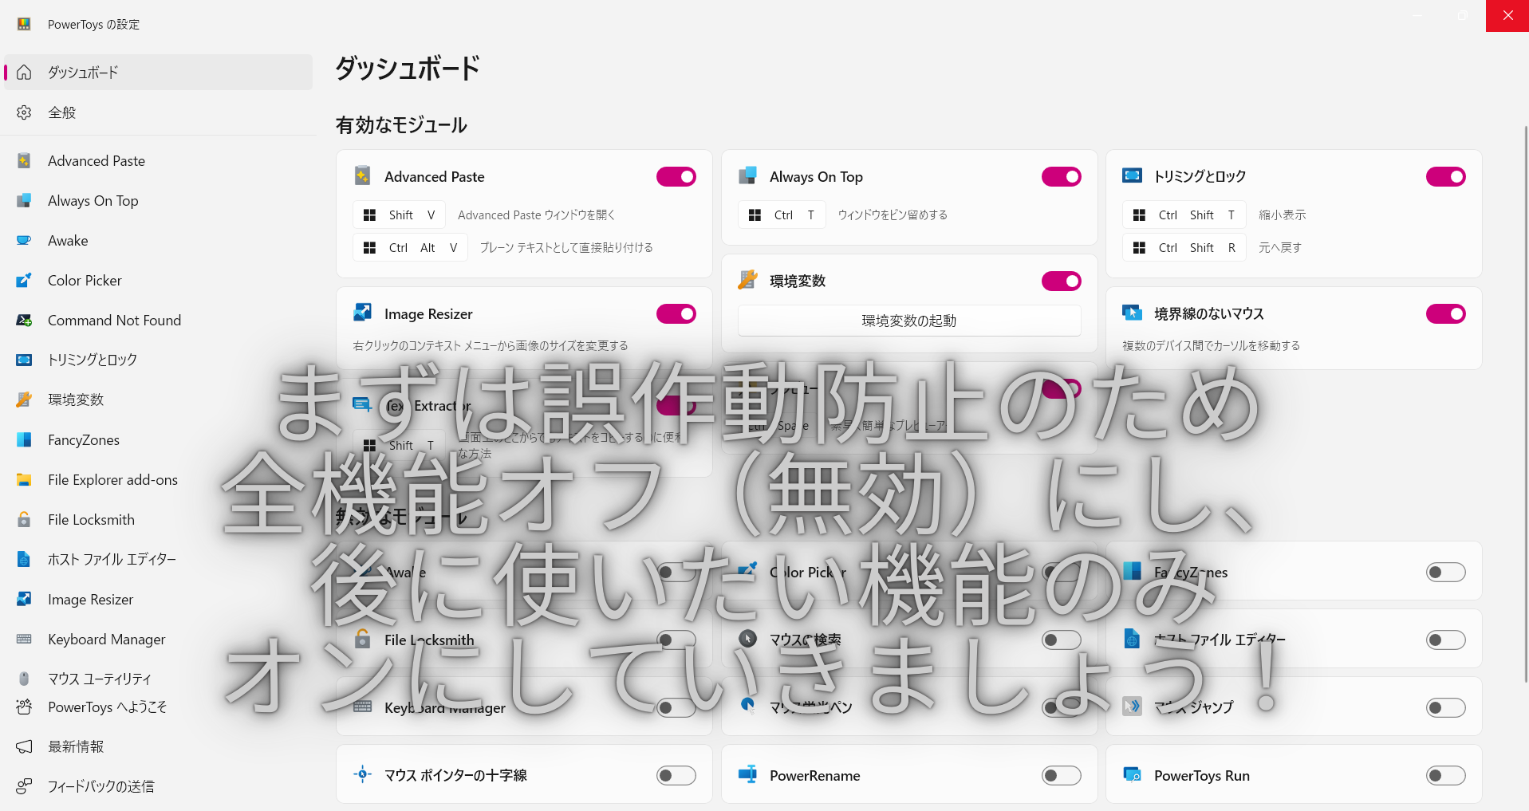Turn on the PowerToys Run toggle
Screen dimensions: 1529x811
[1446, 776]
